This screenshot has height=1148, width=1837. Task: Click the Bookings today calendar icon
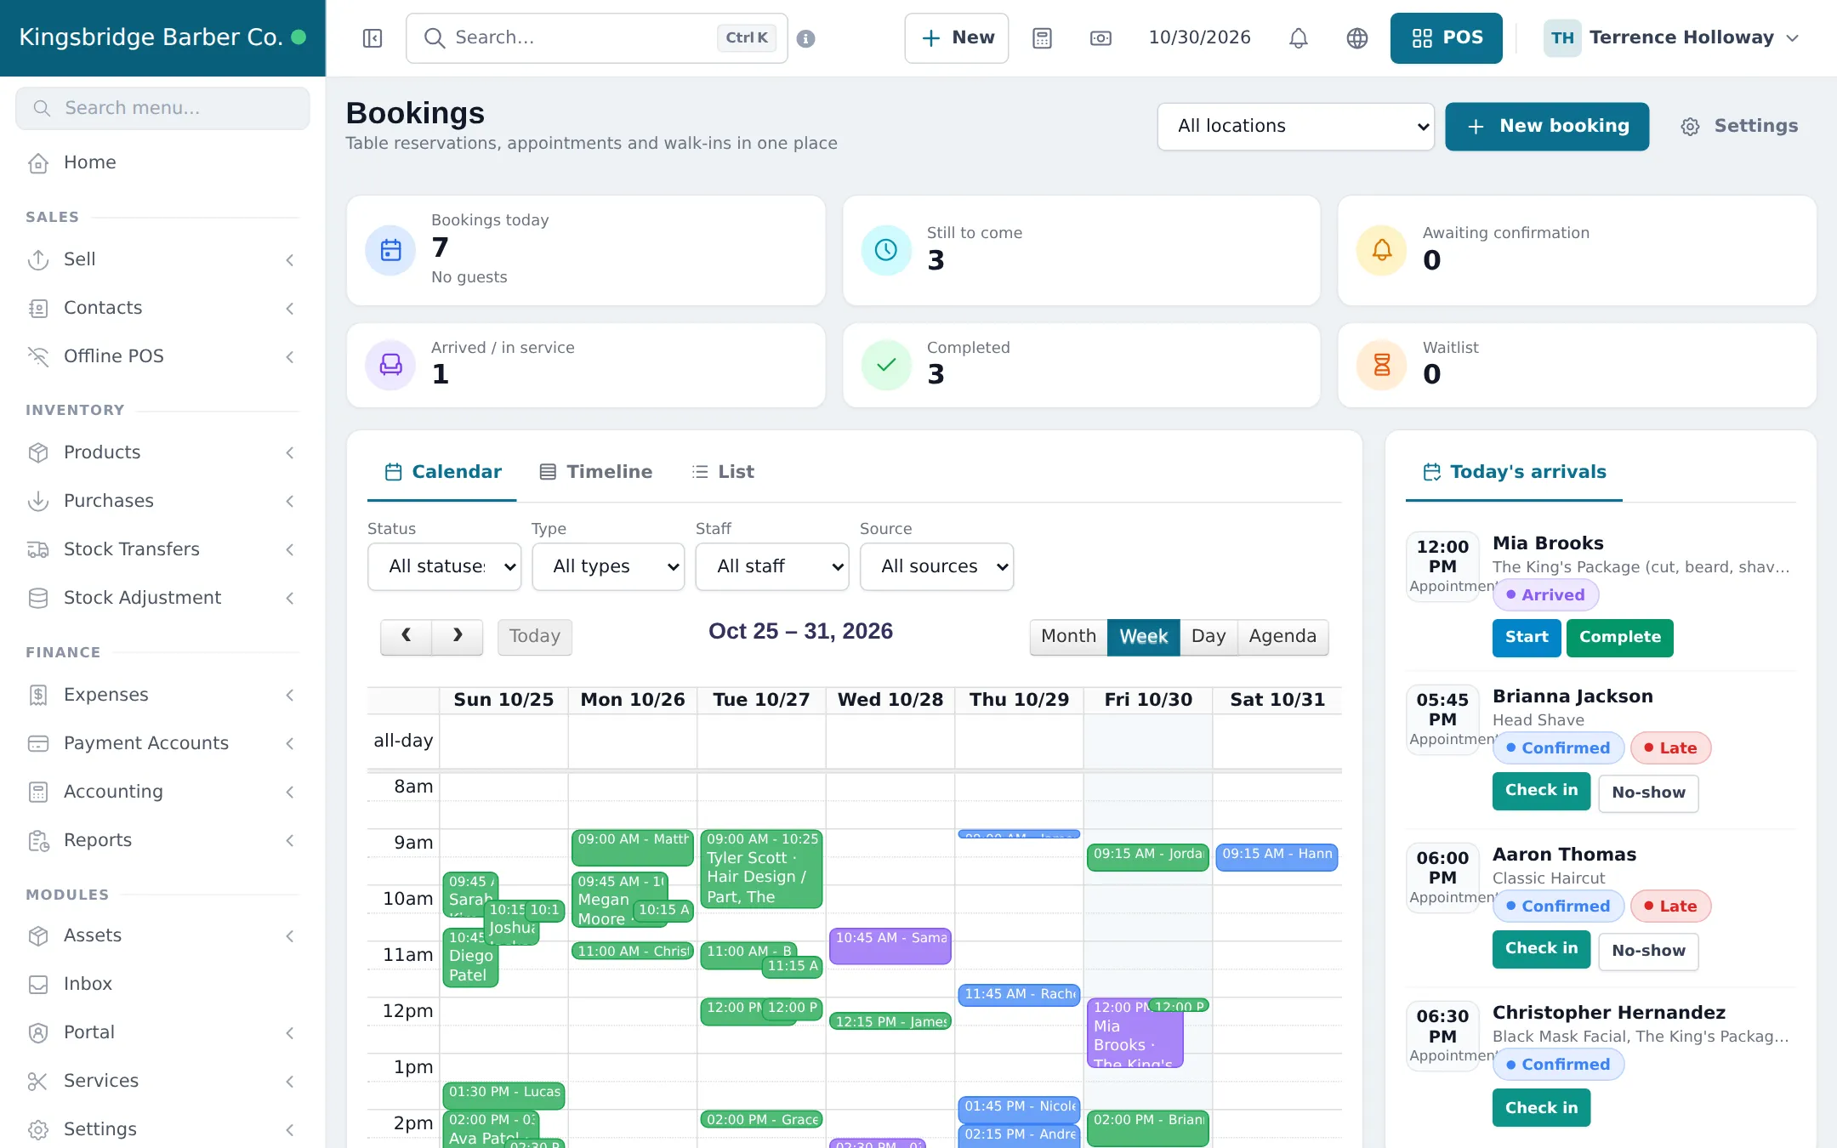[x=390, y=250]
